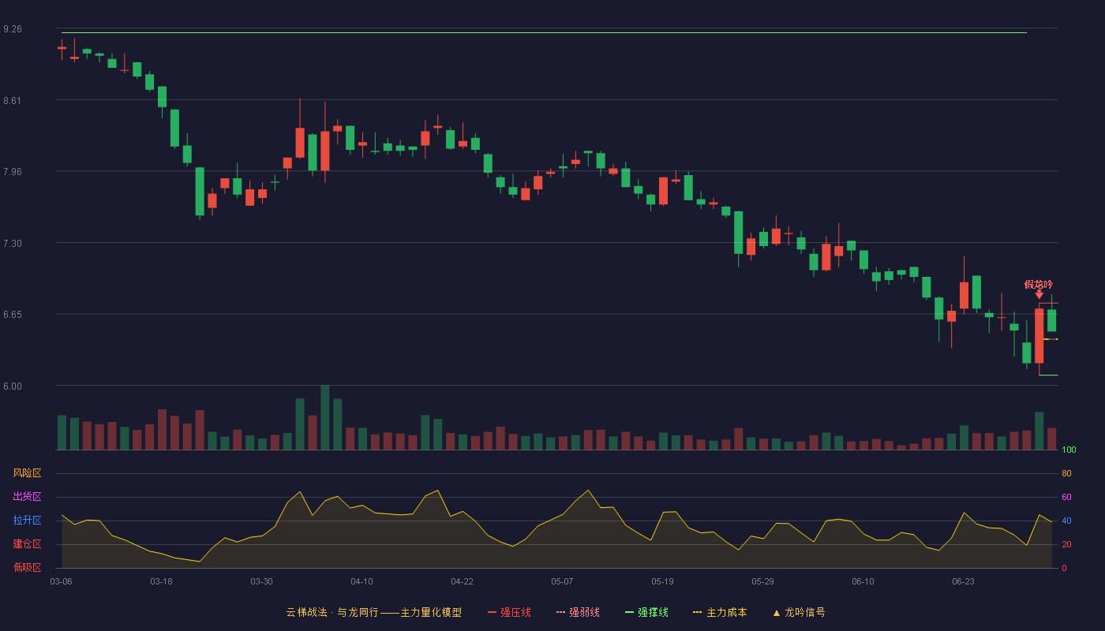Viewport: 1105px width, 631px height.
Task: Click the 04-10 date label
Action: pos(361,581)
